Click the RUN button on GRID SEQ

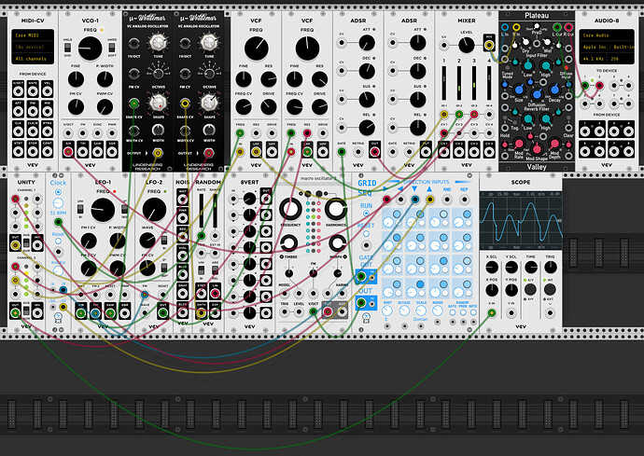(x=366, y=214)
